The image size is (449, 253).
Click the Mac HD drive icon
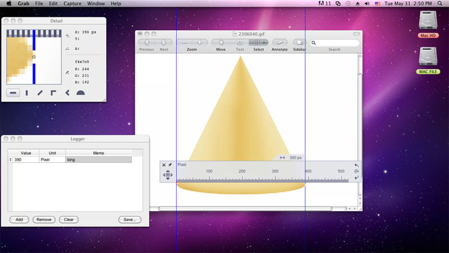[x=428, y=21]
